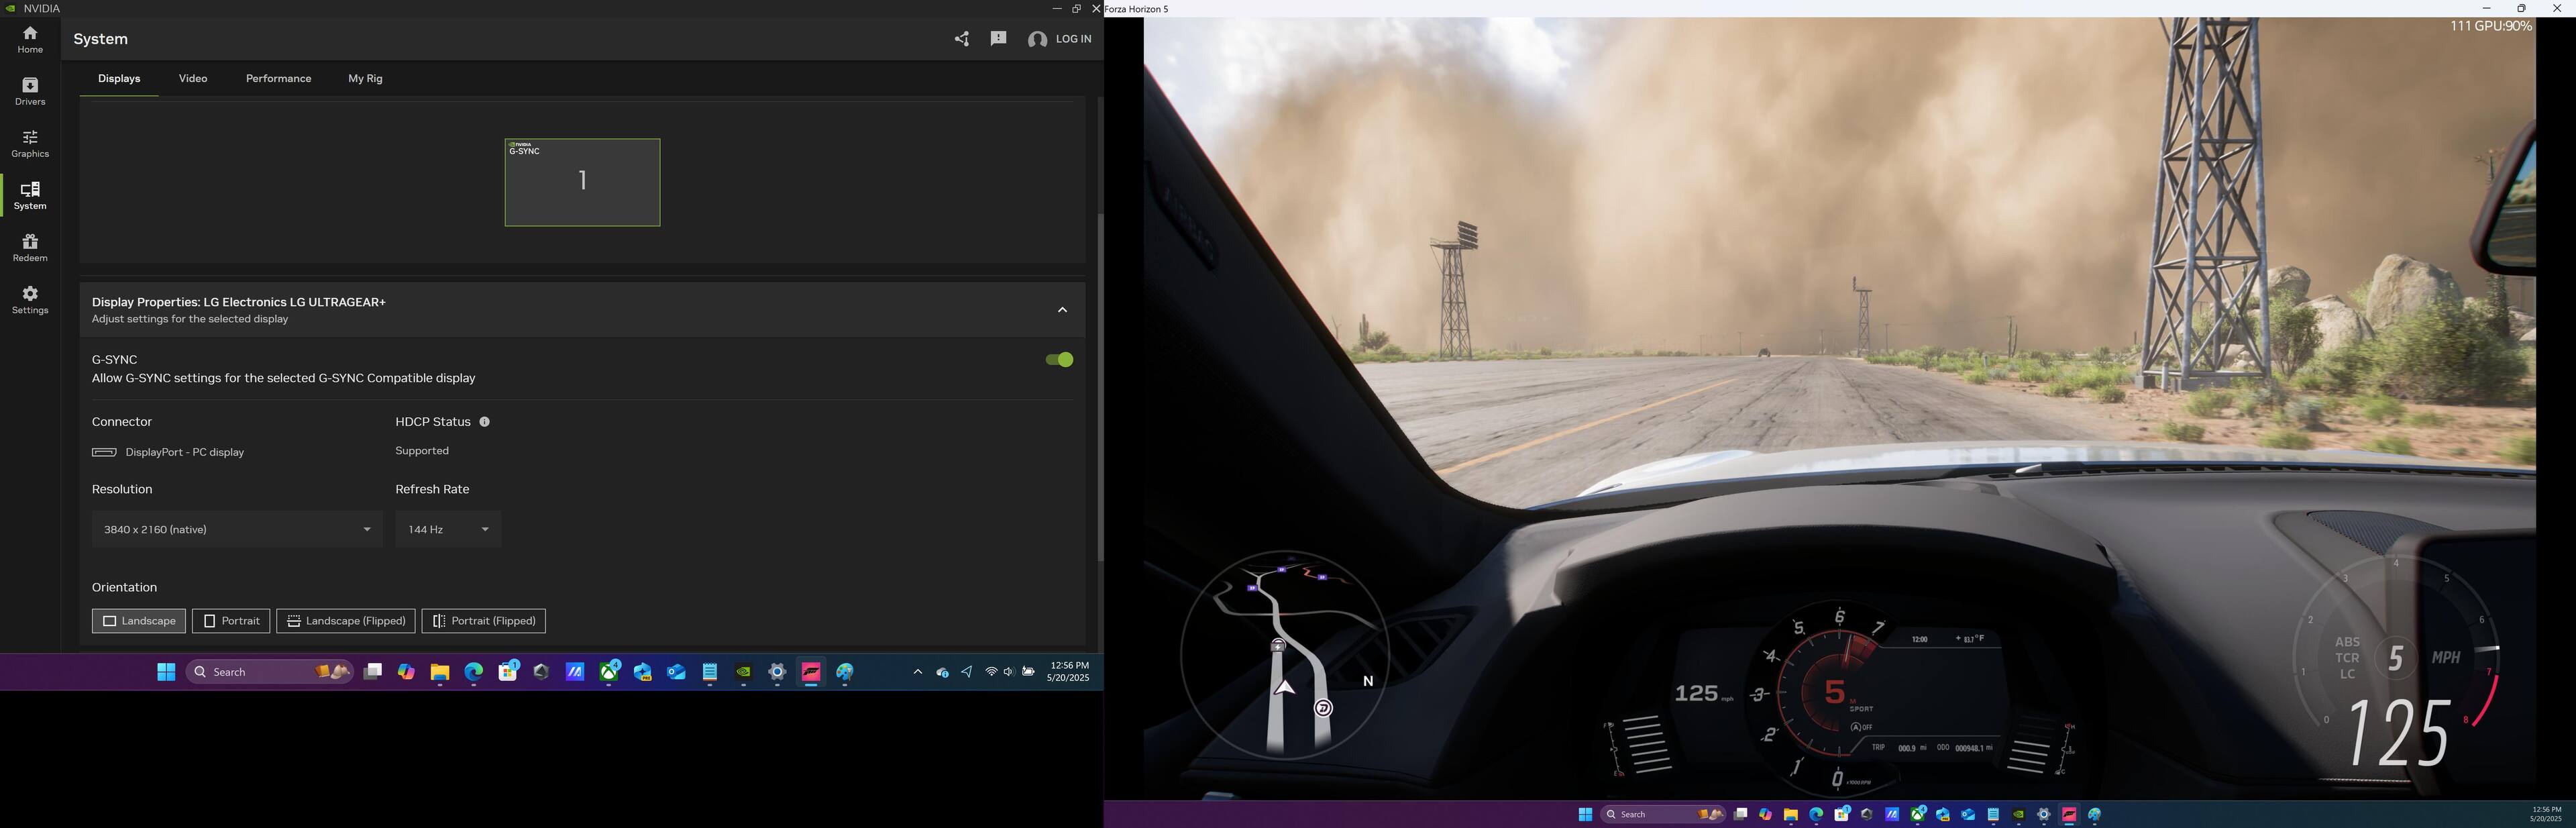The width and height of the screenshot is (2576, 828).
Task: Collapse the Display Properties section
Action: 1062,310
